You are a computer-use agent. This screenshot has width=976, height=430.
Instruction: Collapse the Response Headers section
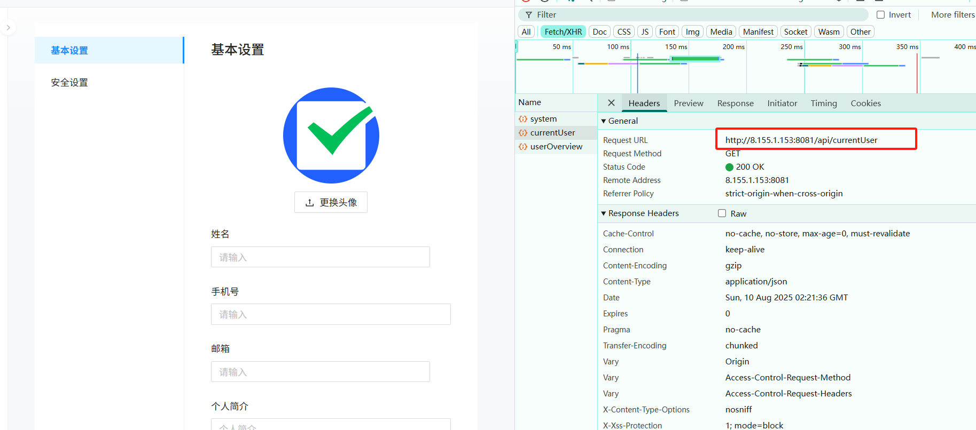[x=604, y=213]
